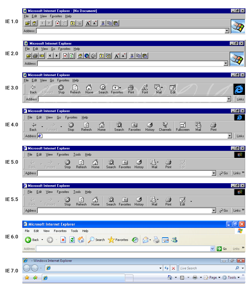The width and height of the screenshot is (251, 290).
Task: Open the Favorites dropdown arrow in IE 3.0
Action: [x=120, y=88]
